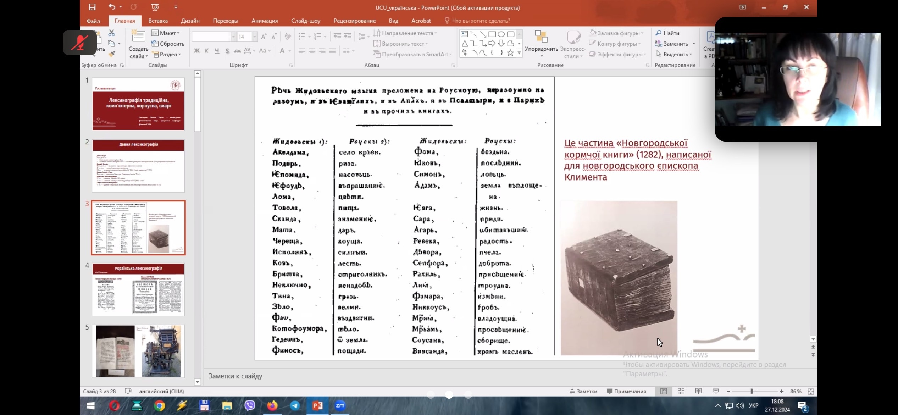
Task: Click Найти to search the presentation
Action: pyautogui.click(x=667, y=33)
